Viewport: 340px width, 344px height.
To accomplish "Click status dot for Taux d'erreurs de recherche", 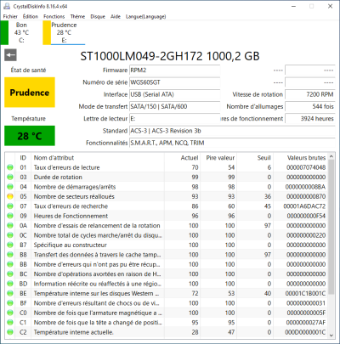I will coord(10,206).
